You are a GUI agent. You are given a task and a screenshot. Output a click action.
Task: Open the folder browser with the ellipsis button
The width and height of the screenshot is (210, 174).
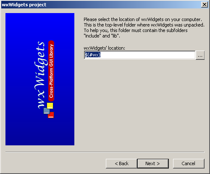(200, 55)
